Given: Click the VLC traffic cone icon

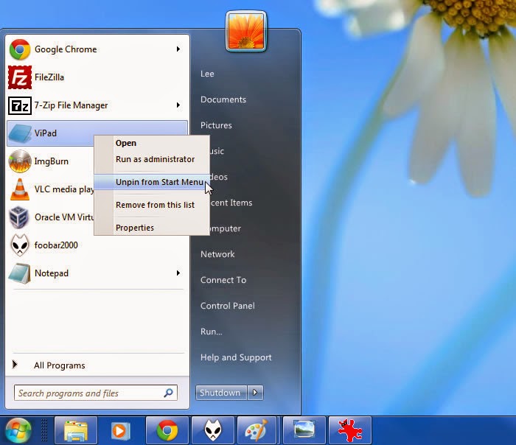Looking at the screenshot, I should (20, 189).
